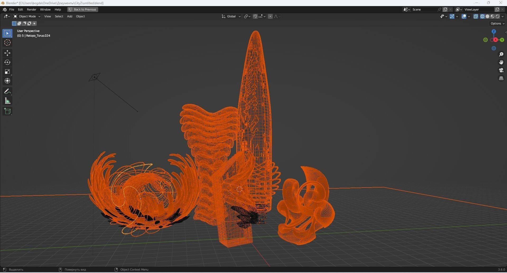Click the Add Cube tool
The width and height of the screenshot is (507, 273).
pyautogui.click(x=7, y=111)
